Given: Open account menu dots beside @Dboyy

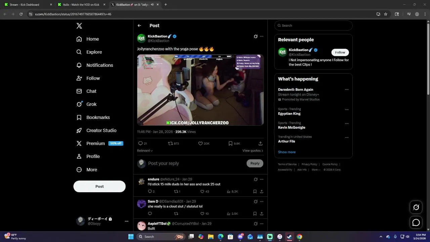Looking at the screenshot, I should click(x=127, y=221).
